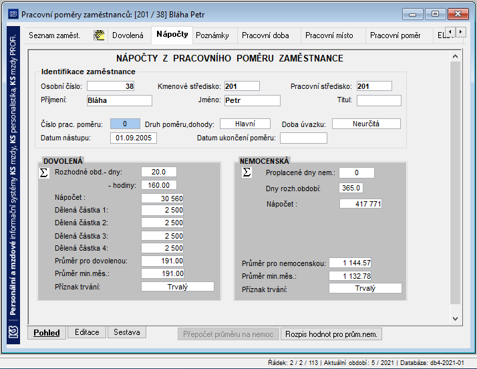This screenshot has width=477, height=369.
Task: Click the Osobní číslo field
Action: click(x=110, y=86)
